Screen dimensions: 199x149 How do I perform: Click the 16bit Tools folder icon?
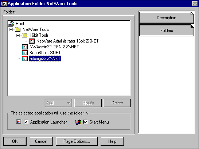[25, 35]
